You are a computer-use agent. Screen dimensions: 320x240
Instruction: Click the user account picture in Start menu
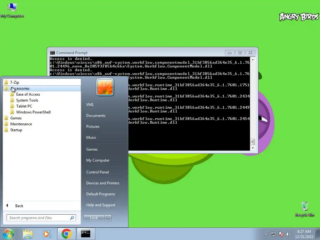coord(105,87)
